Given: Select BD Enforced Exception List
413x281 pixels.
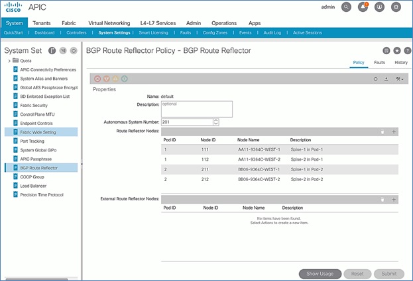Looking at the screenshot, I should tap(45, 97).
